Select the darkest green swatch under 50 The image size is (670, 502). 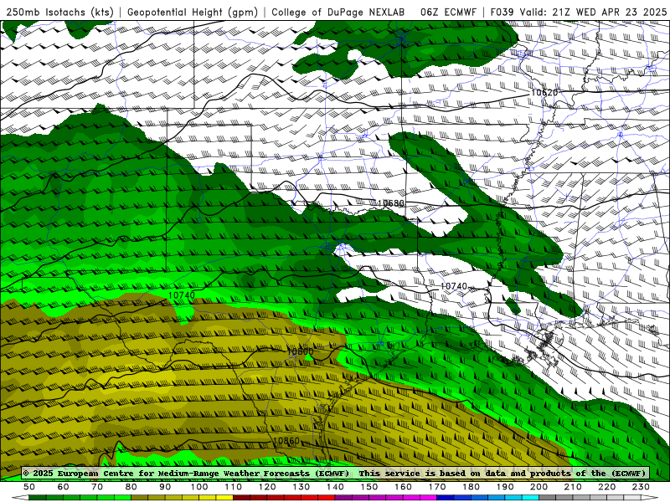(38, 498)
